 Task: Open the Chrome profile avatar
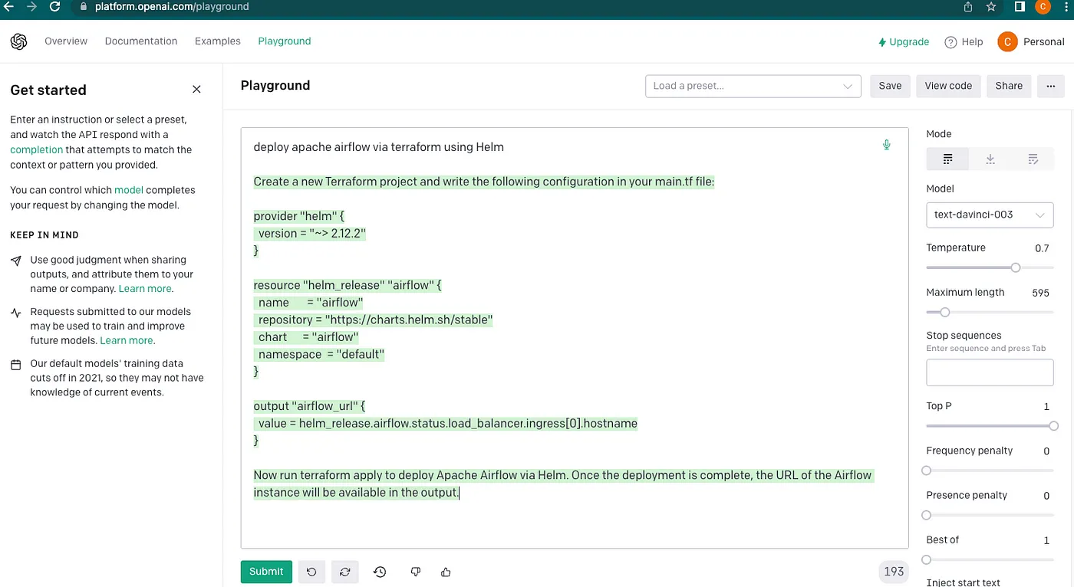coord(1043,6)
